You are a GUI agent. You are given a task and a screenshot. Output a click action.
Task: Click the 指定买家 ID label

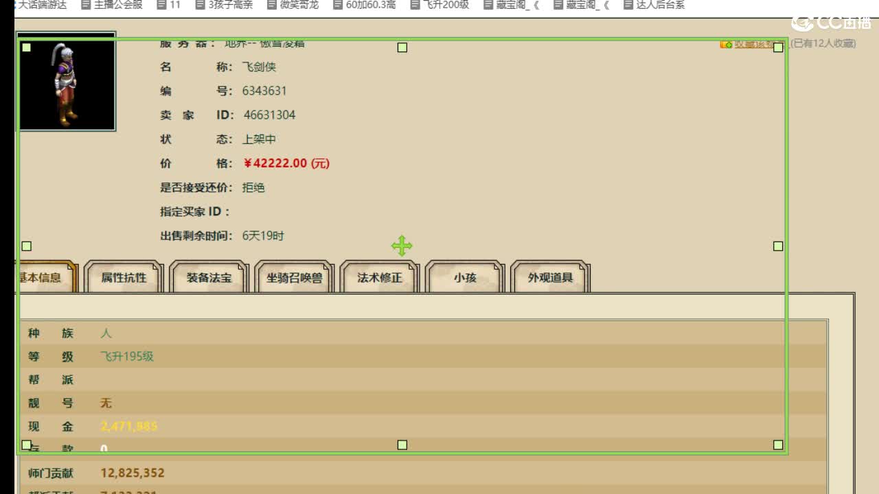coord(195,212)
